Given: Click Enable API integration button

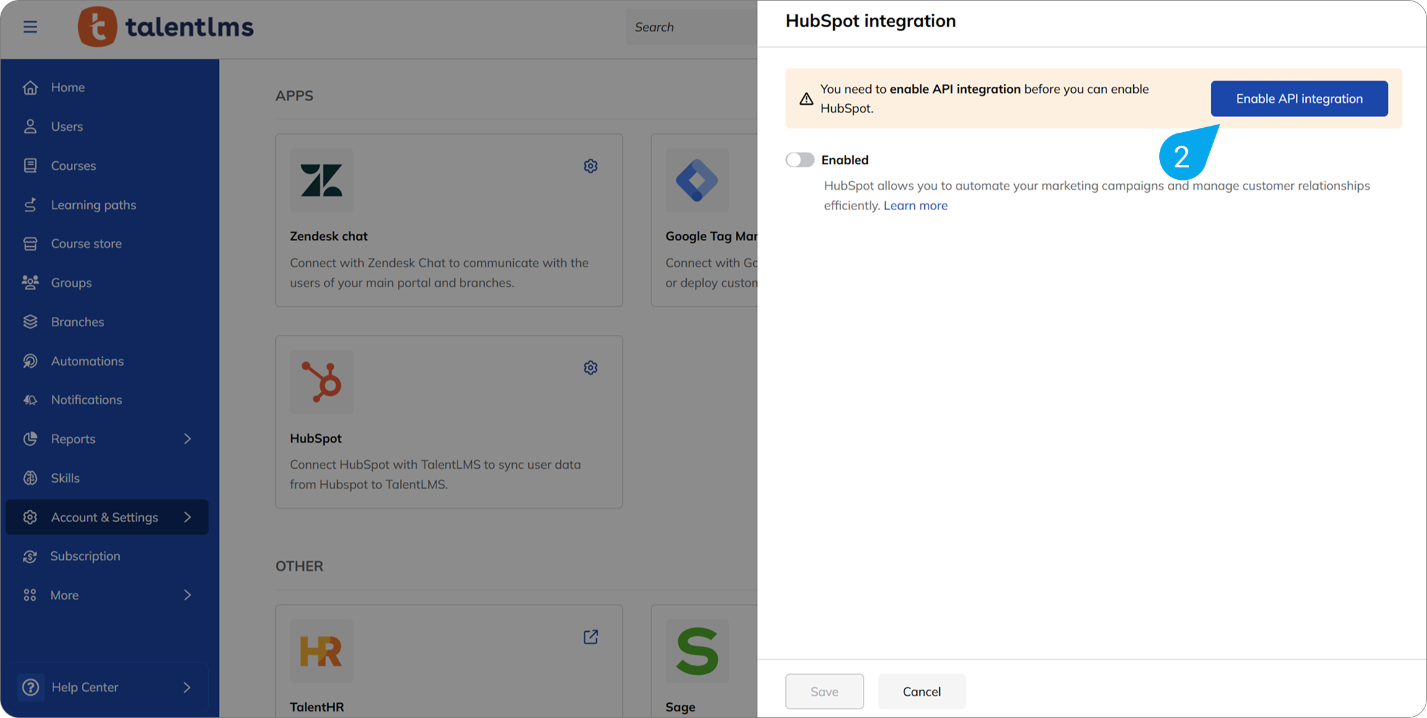Looking at the screenshot, I should coord(1299,99).
